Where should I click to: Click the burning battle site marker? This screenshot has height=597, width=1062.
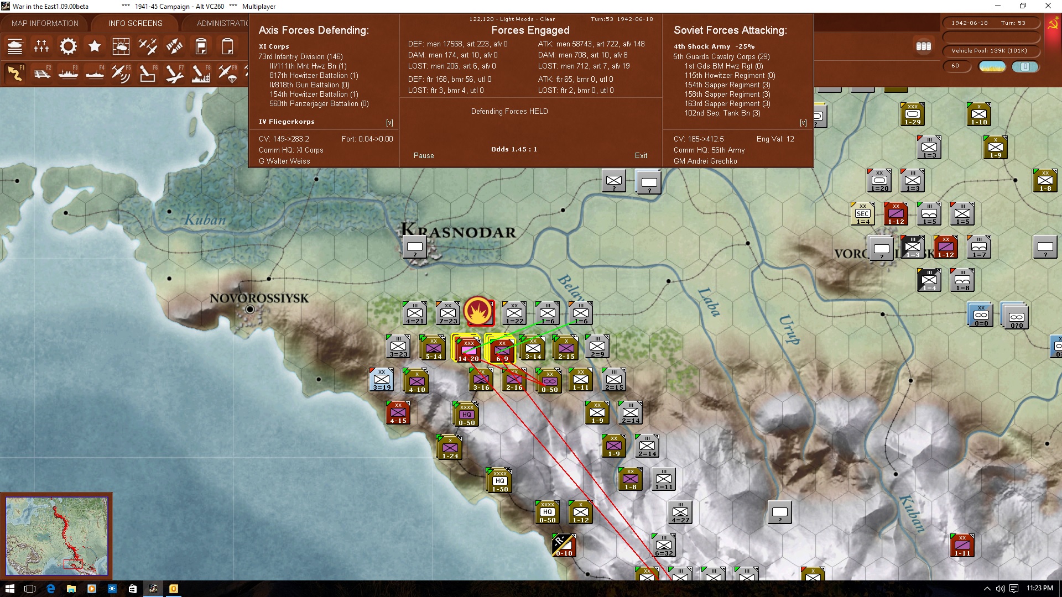478,312
